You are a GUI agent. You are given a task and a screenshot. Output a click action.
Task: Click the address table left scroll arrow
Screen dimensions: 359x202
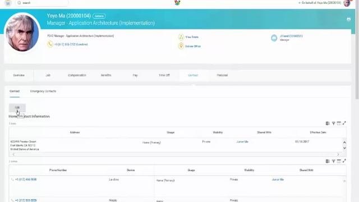pos(13,155)
